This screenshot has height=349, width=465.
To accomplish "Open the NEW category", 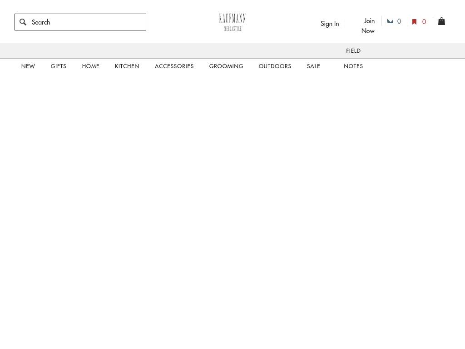I will click(x=28, y=66).
